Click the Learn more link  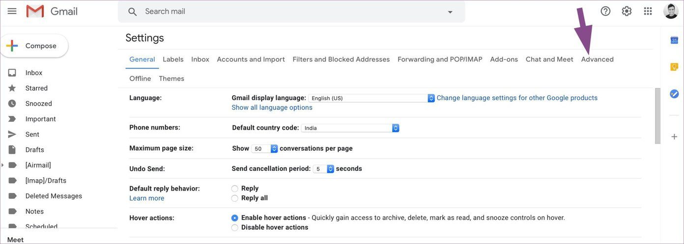pos(147,198)
